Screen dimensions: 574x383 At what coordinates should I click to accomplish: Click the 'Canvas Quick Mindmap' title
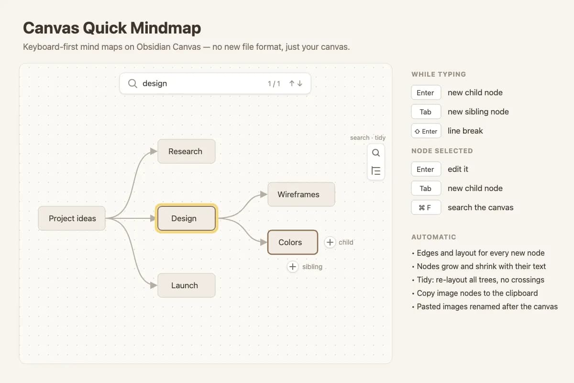(112, 28)
